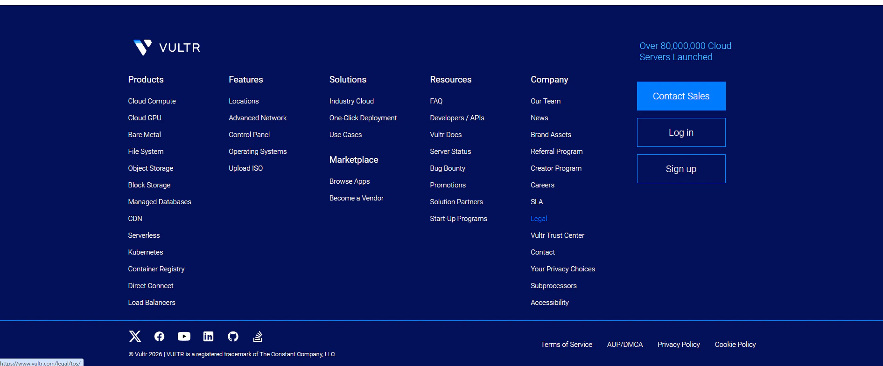Viewport: 883px width, 366px height.
Task: Open the File System link
Action: pyautogui.click(x=146, y=152)
